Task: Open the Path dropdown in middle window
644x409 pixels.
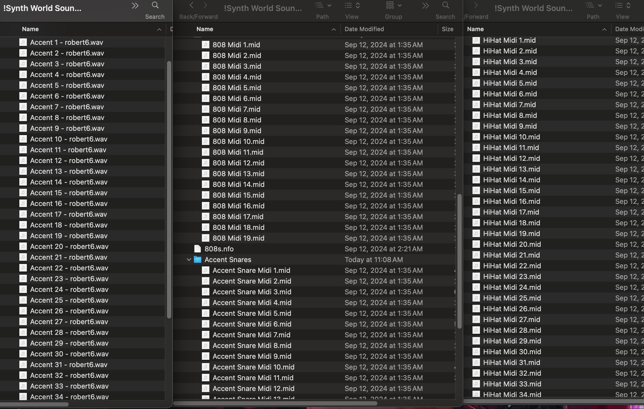Action: pos(323,5)
